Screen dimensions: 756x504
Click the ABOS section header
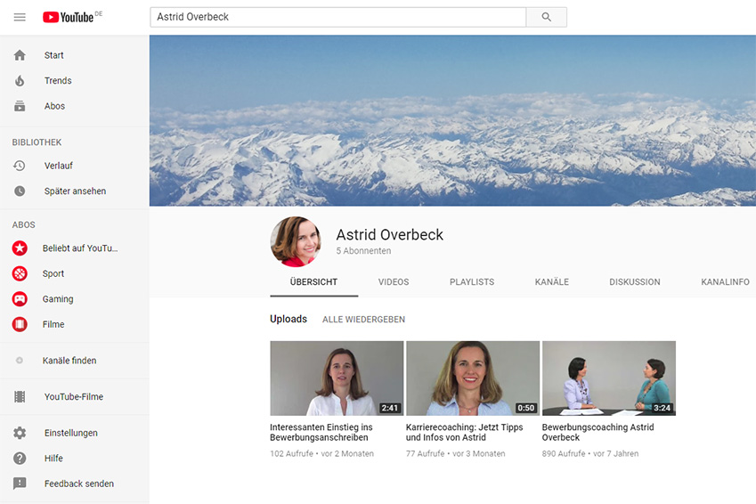[x=24, y=224]
